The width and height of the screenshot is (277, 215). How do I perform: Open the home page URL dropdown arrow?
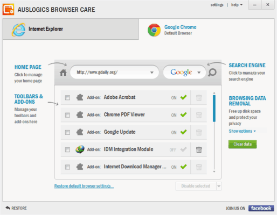coord(152,73)
